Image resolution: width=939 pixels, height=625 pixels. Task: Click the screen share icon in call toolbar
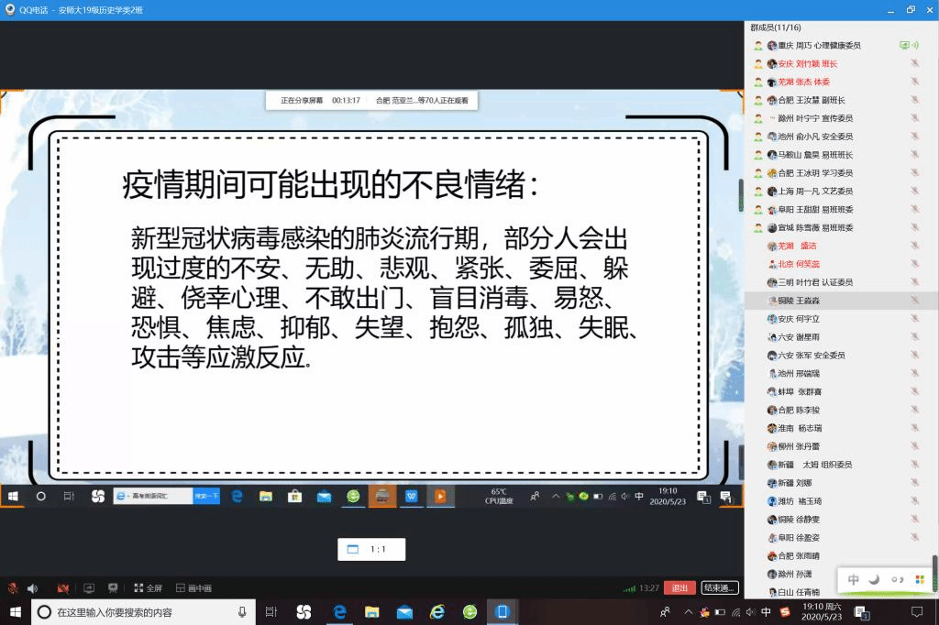pos(89,588)
